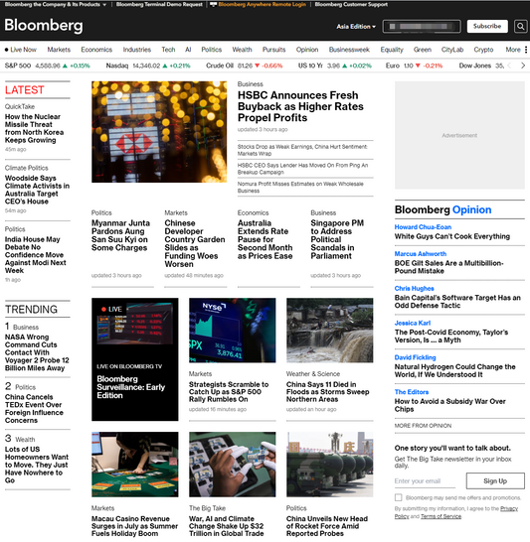Open Opinion in the nav bar
530x542 pixels.
pyautogui.click(x=307, y=50)
